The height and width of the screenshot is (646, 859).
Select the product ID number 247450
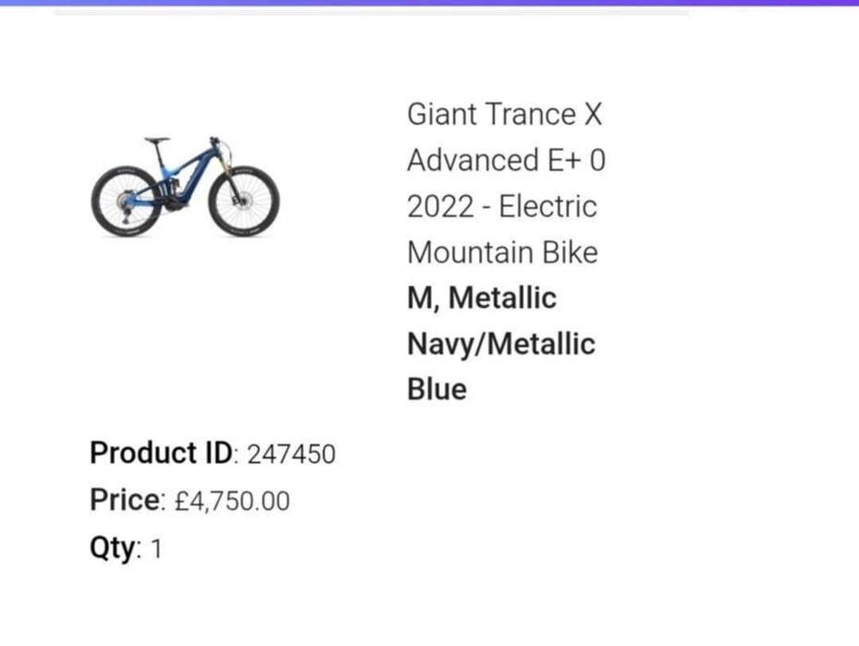point(291,455)
